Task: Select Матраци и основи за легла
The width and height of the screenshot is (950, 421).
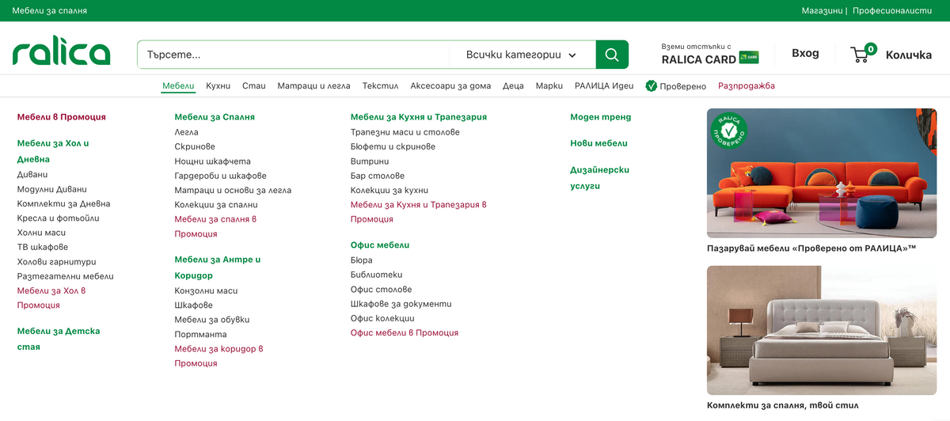Action: 233,190
